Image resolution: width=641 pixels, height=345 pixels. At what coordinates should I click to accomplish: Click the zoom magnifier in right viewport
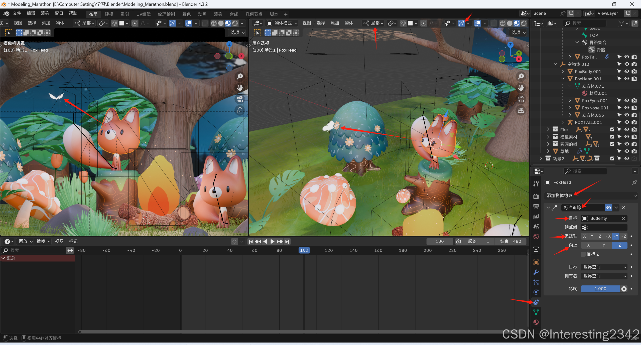(x=521, y=76)
